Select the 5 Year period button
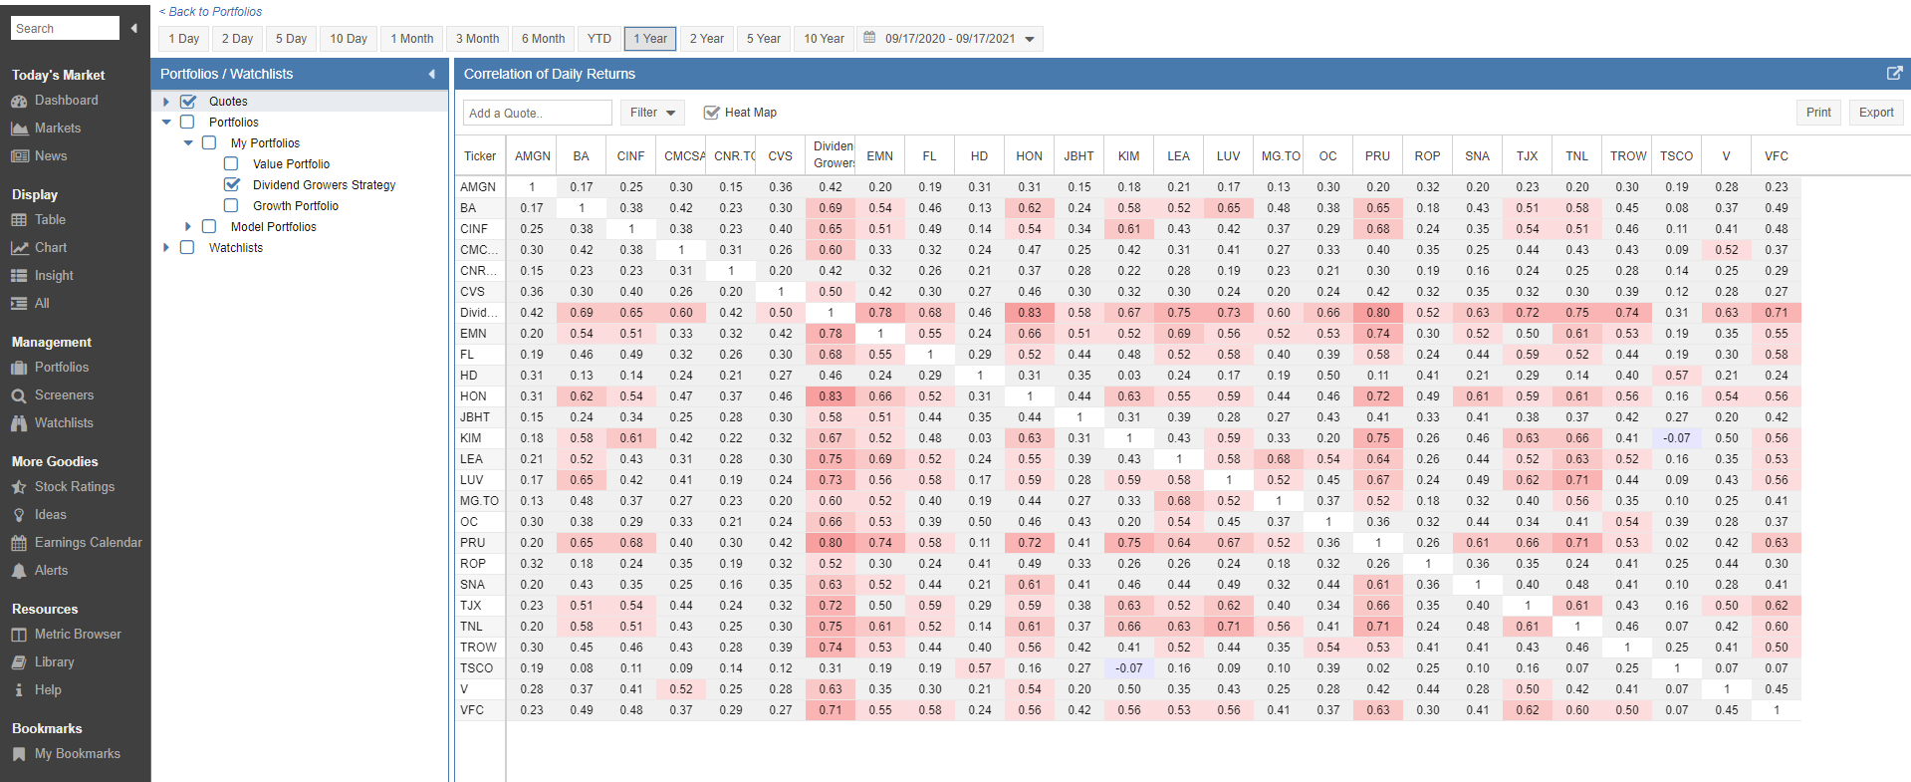The width and height of the screenshot is (1911, 782). [764, 39]
